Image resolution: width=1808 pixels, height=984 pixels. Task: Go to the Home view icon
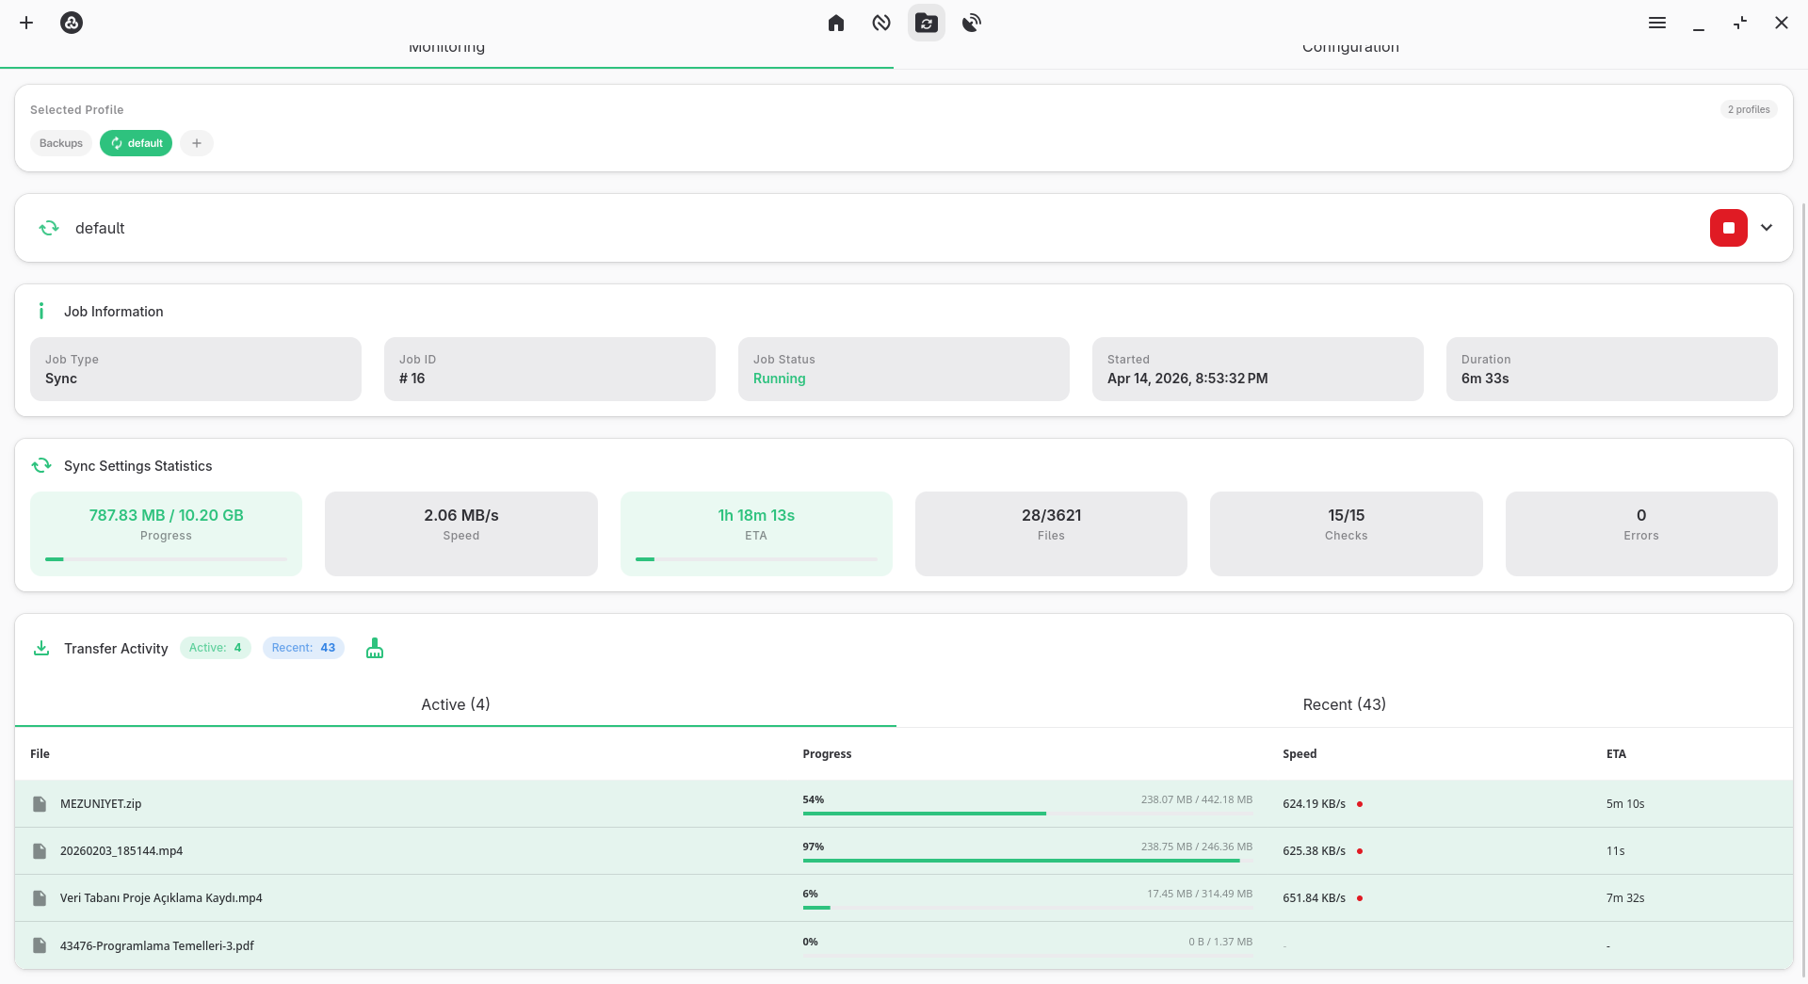(x=836, y=23)
